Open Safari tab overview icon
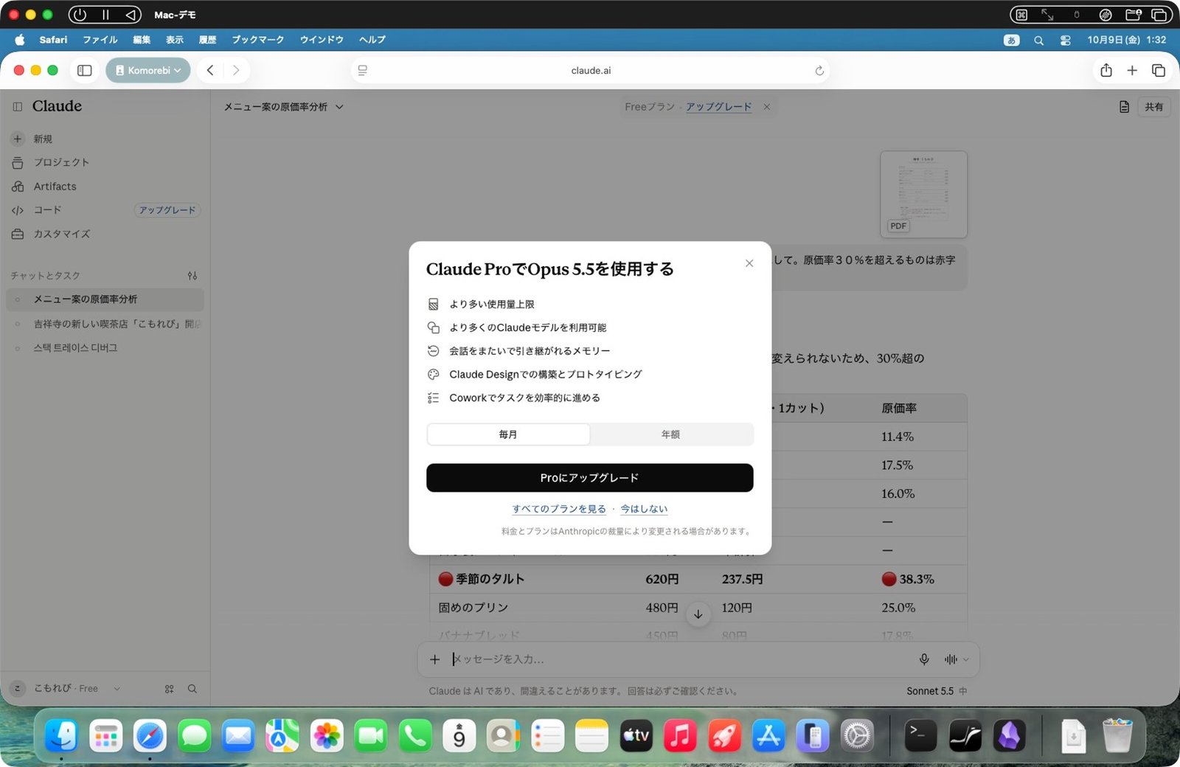This screenshot has height=767, width=1180. tap(1159, 70)
